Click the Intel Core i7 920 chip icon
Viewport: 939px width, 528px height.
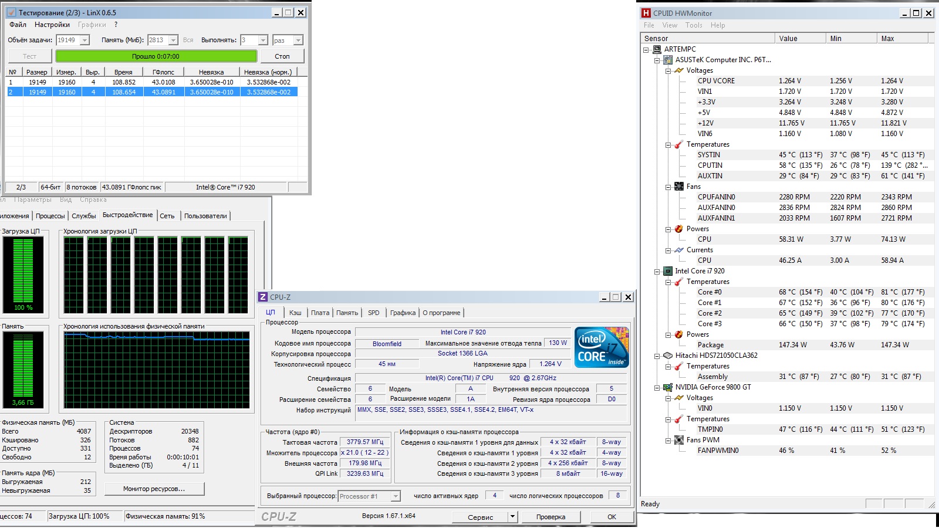[668, 271]
